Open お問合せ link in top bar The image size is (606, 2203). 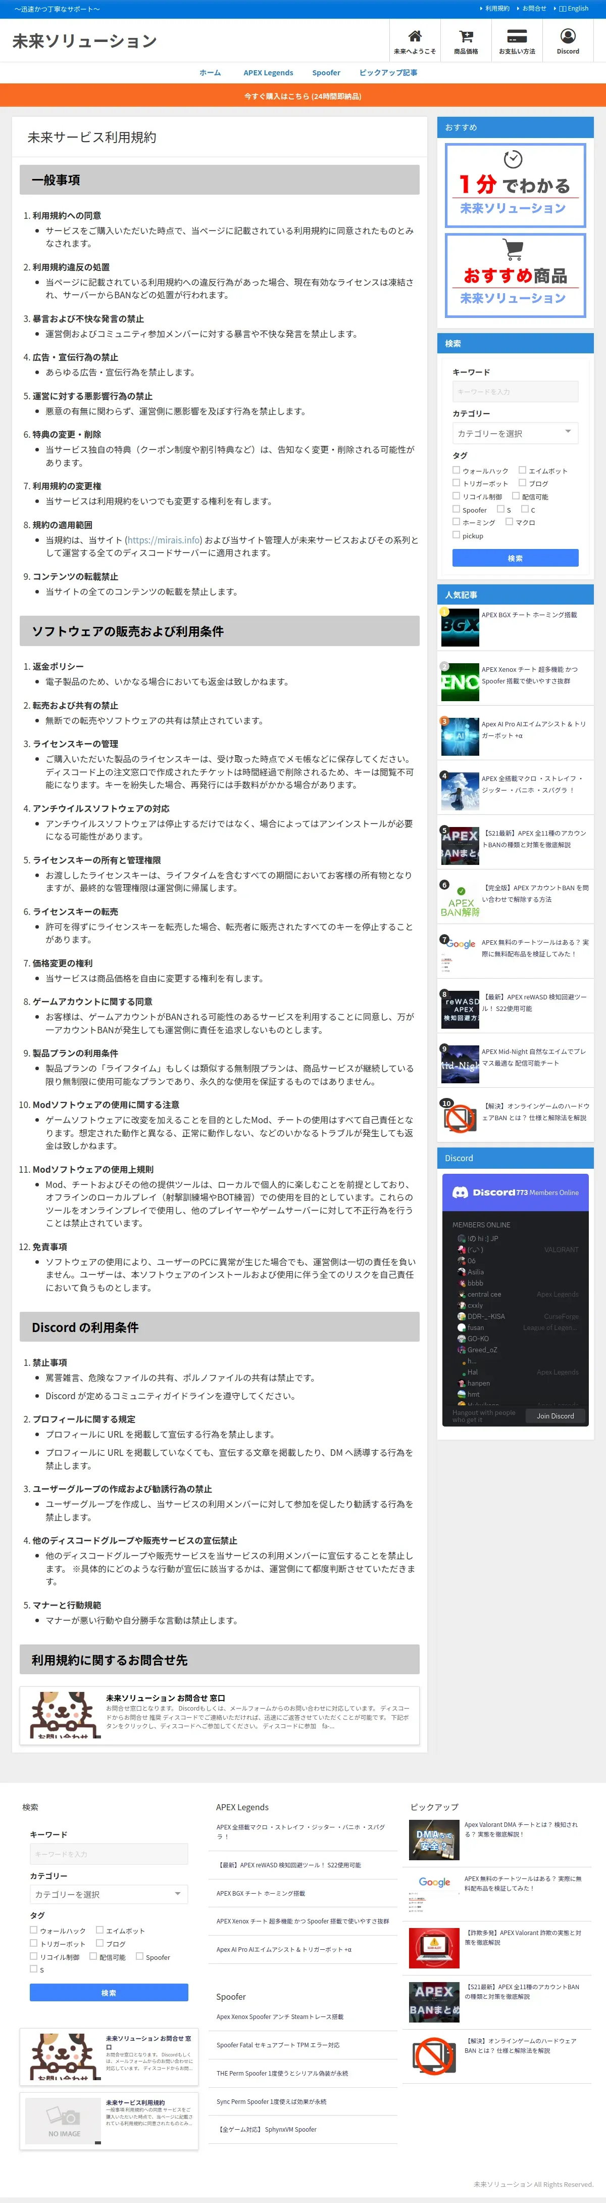(534, 9)
